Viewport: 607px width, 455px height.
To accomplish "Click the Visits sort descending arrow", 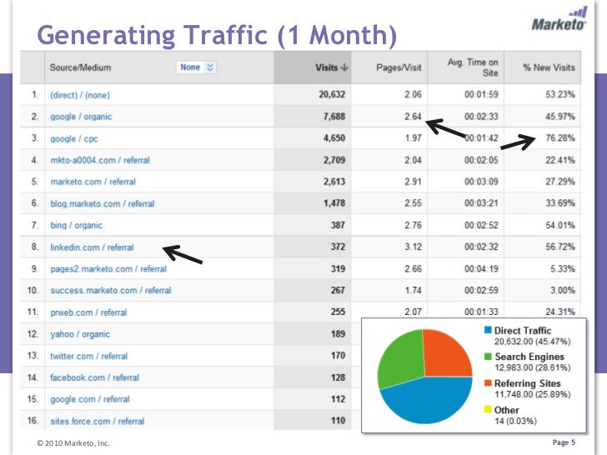I will 344,67.
